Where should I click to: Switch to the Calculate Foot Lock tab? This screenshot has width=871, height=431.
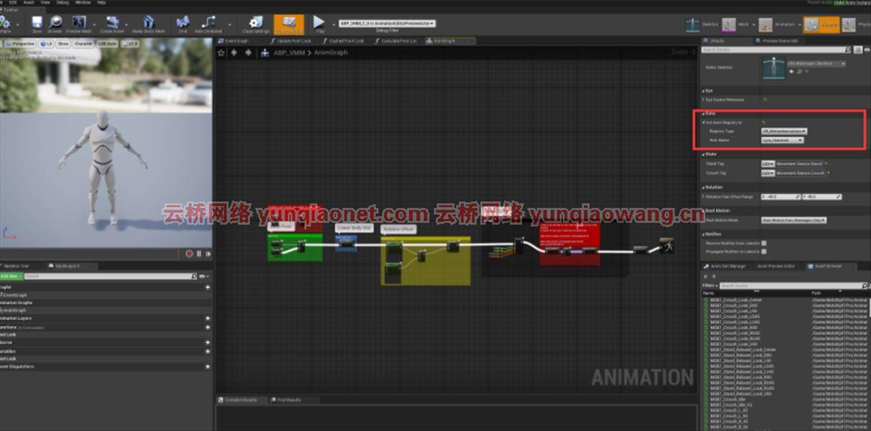click(x=398, y=41)
